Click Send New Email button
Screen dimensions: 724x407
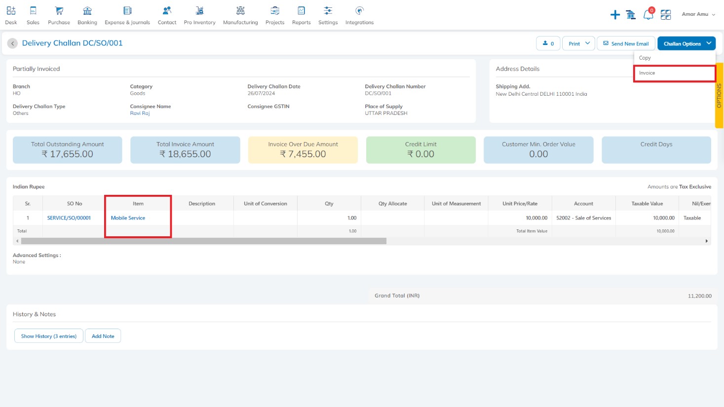point(626,43)
